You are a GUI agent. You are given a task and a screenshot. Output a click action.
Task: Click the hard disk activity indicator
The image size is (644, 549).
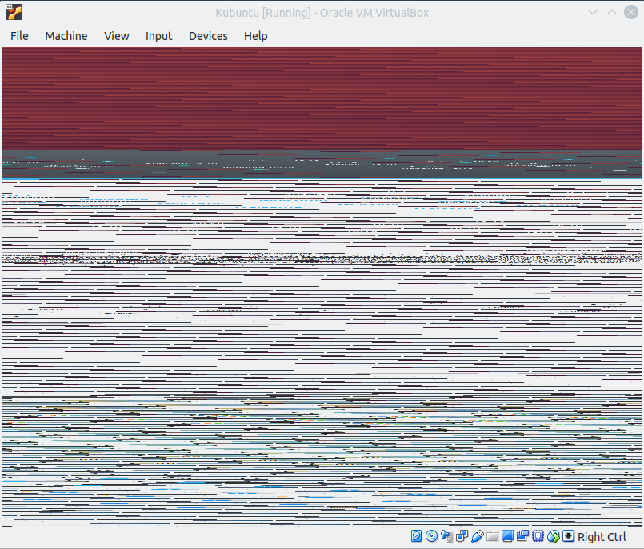click(x=417, y=536)
